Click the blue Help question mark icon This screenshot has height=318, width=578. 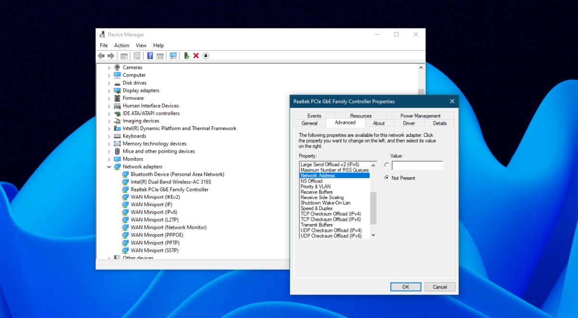pyautogui.click(x=150, y=56)
